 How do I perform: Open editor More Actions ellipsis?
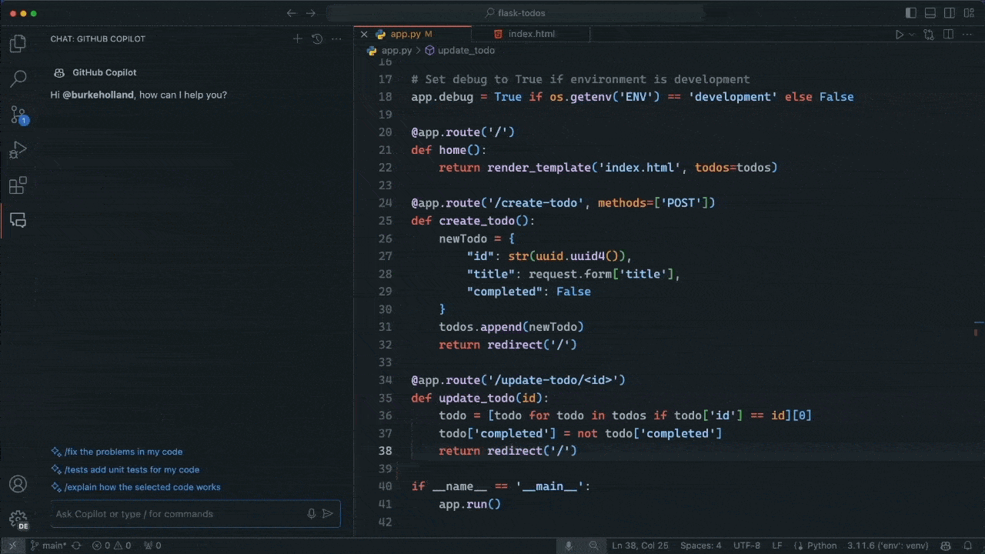click(967, 35)
